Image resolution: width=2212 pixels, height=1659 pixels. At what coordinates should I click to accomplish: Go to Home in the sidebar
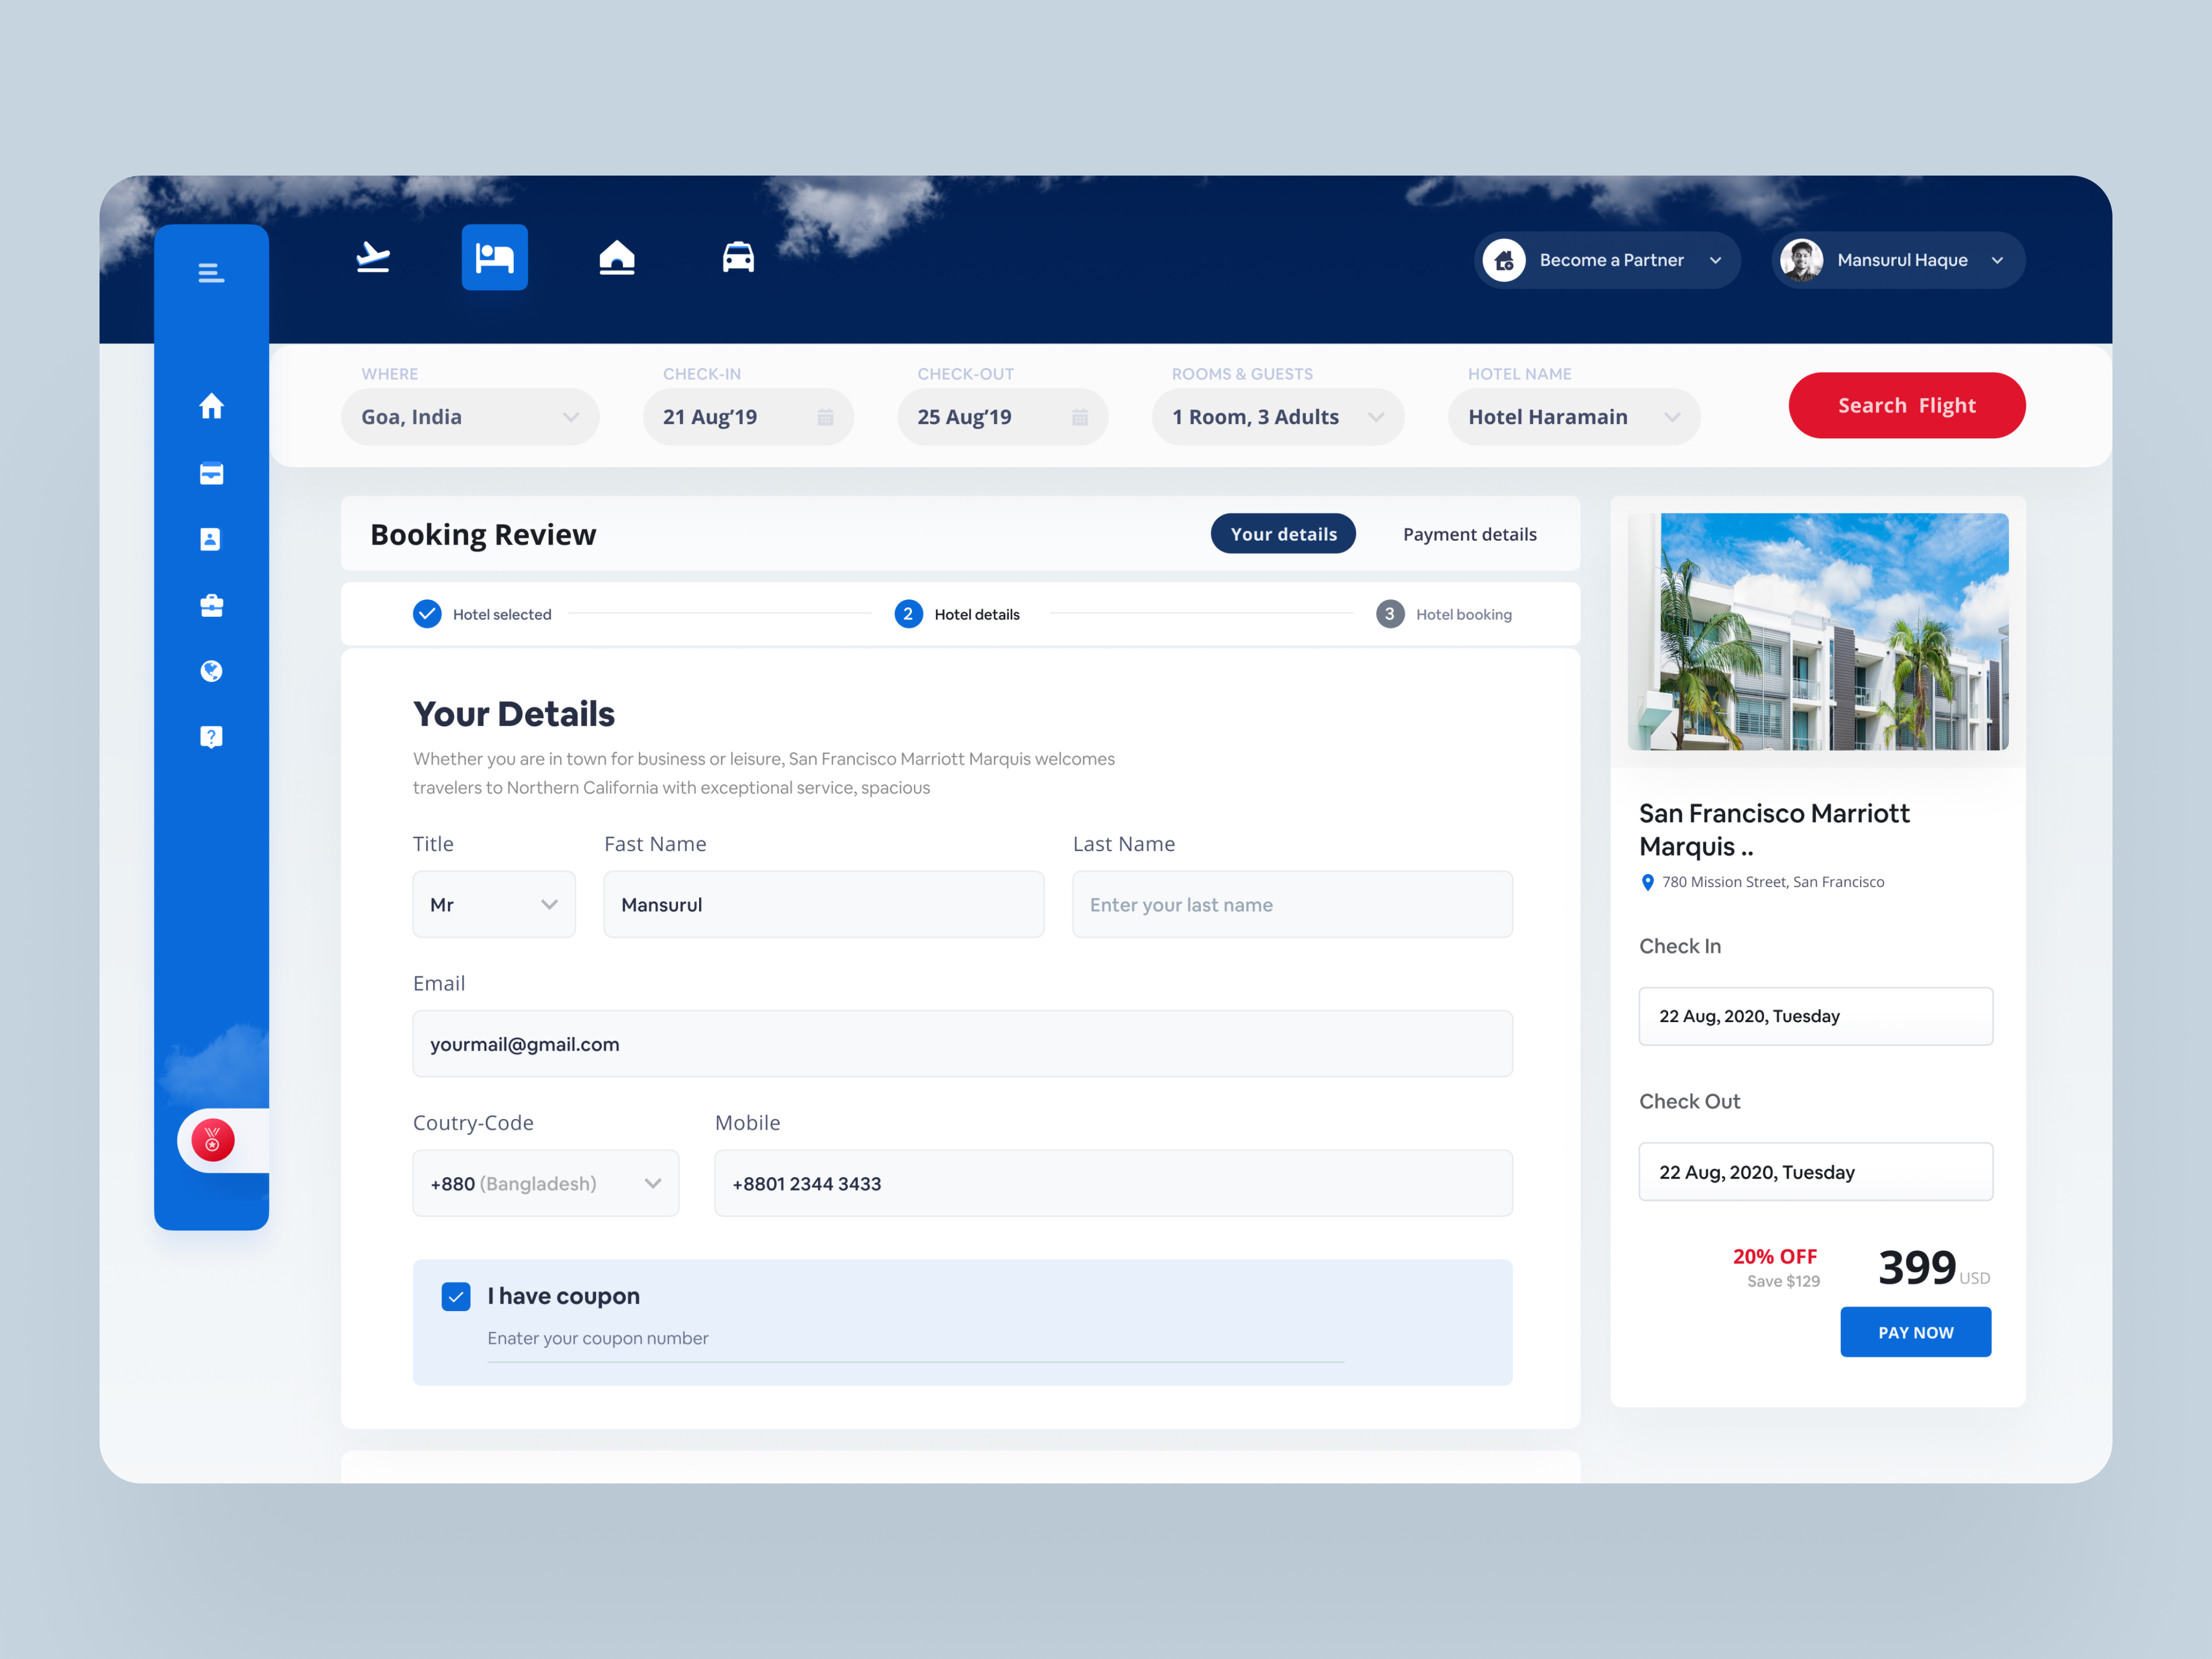point(211,406)
